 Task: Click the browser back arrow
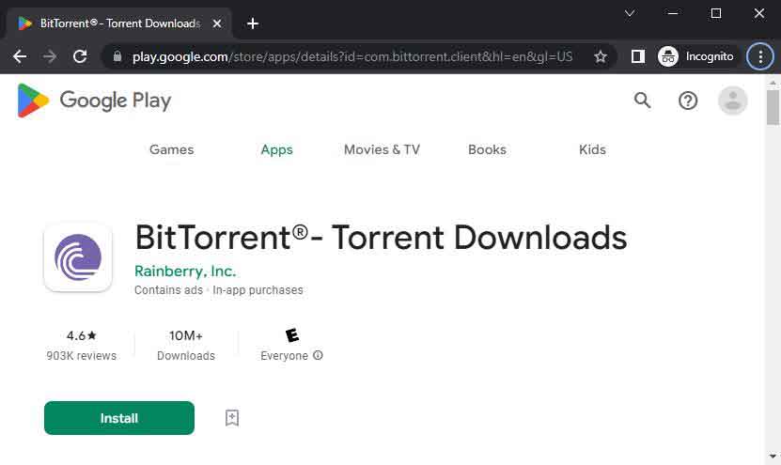[x=20, y=56]
